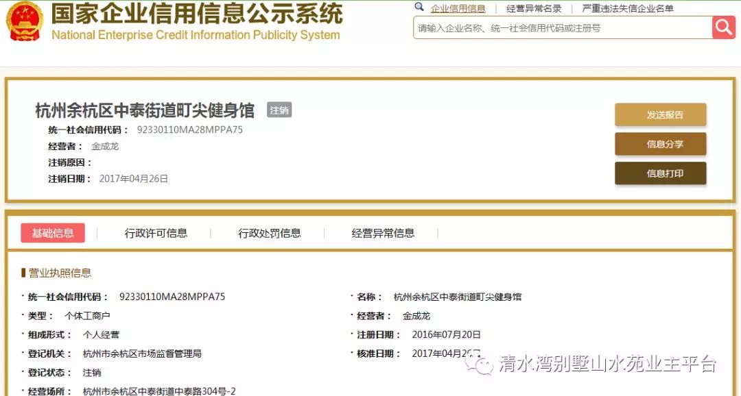Click cancellation date 2017年04月26日
The height and width of the screenshot is (396, 741).
[x=134, y=179]
